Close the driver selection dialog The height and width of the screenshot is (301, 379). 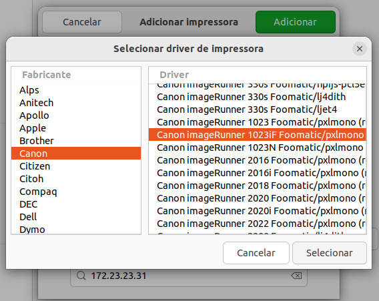pyautogui.click(x=360, y=49)
